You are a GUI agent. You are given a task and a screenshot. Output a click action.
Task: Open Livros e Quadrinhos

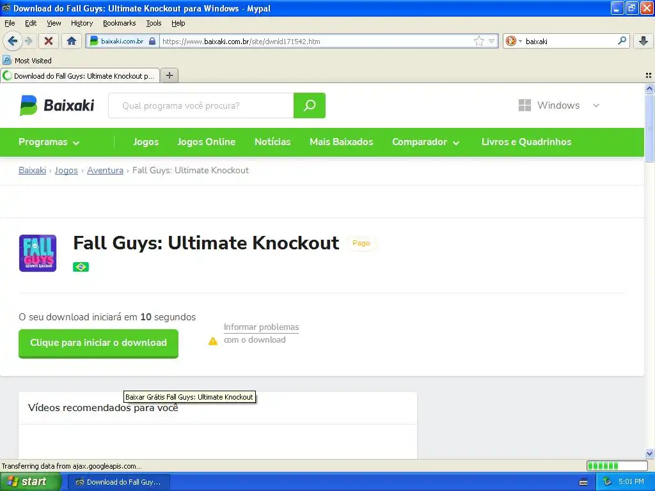pos(526,142)
